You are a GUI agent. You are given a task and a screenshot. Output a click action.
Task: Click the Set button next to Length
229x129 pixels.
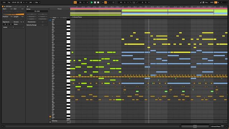point(23,17)
